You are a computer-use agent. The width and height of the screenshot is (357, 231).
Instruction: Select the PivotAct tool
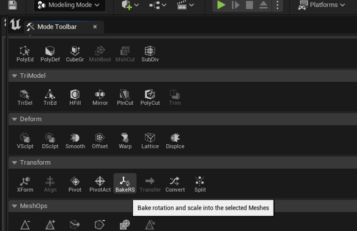100,184
